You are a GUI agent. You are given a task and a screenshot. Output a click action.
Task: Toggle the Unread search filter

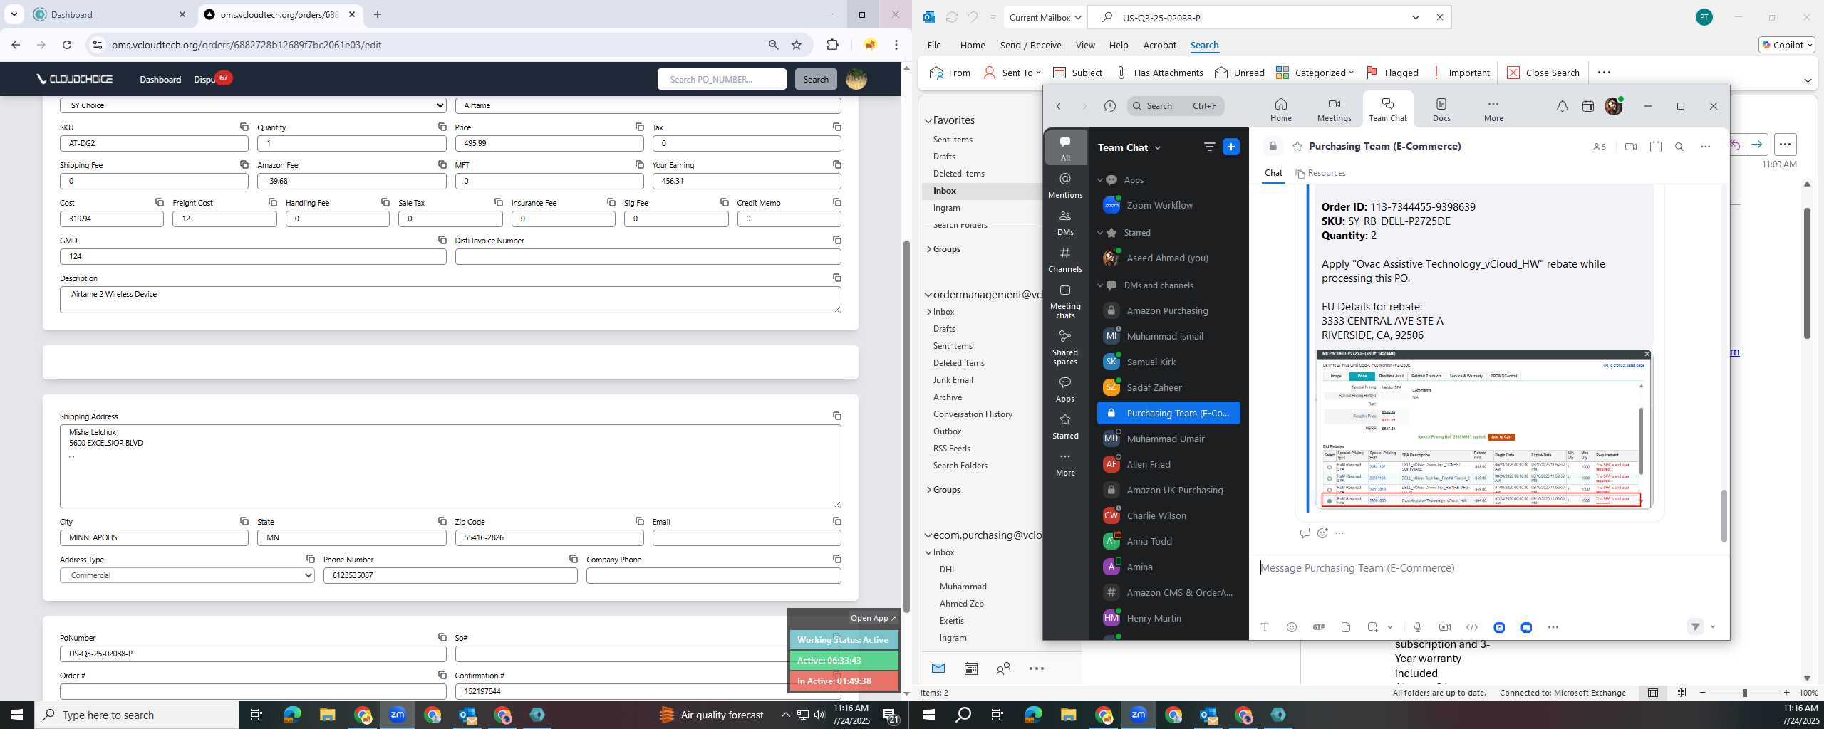[x=1240, y=73]
